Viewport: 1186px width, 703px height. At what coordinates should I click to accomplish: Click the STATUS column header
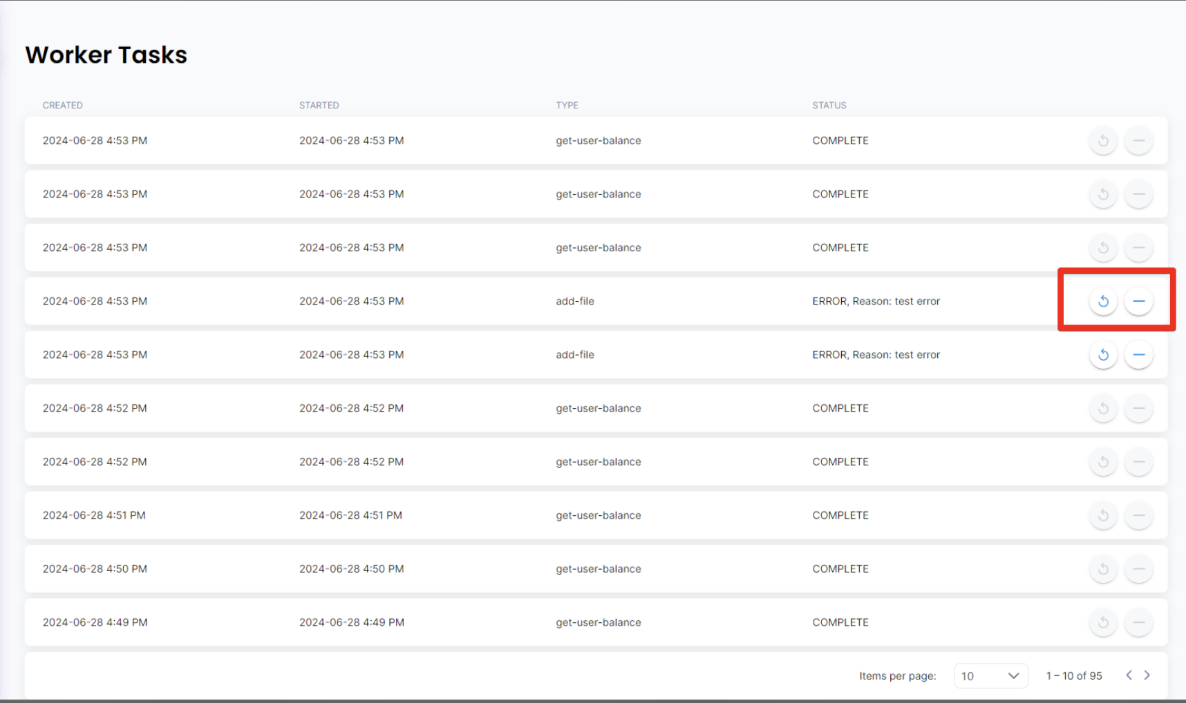point(829,105)
